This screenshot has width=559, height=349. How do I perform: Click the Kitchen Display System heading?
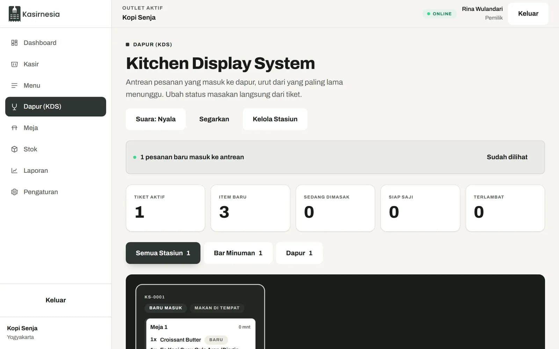[220, 63]
